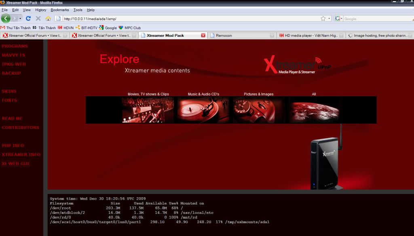Open MAVVY FS in the sidebar

[x=13, y=55]
